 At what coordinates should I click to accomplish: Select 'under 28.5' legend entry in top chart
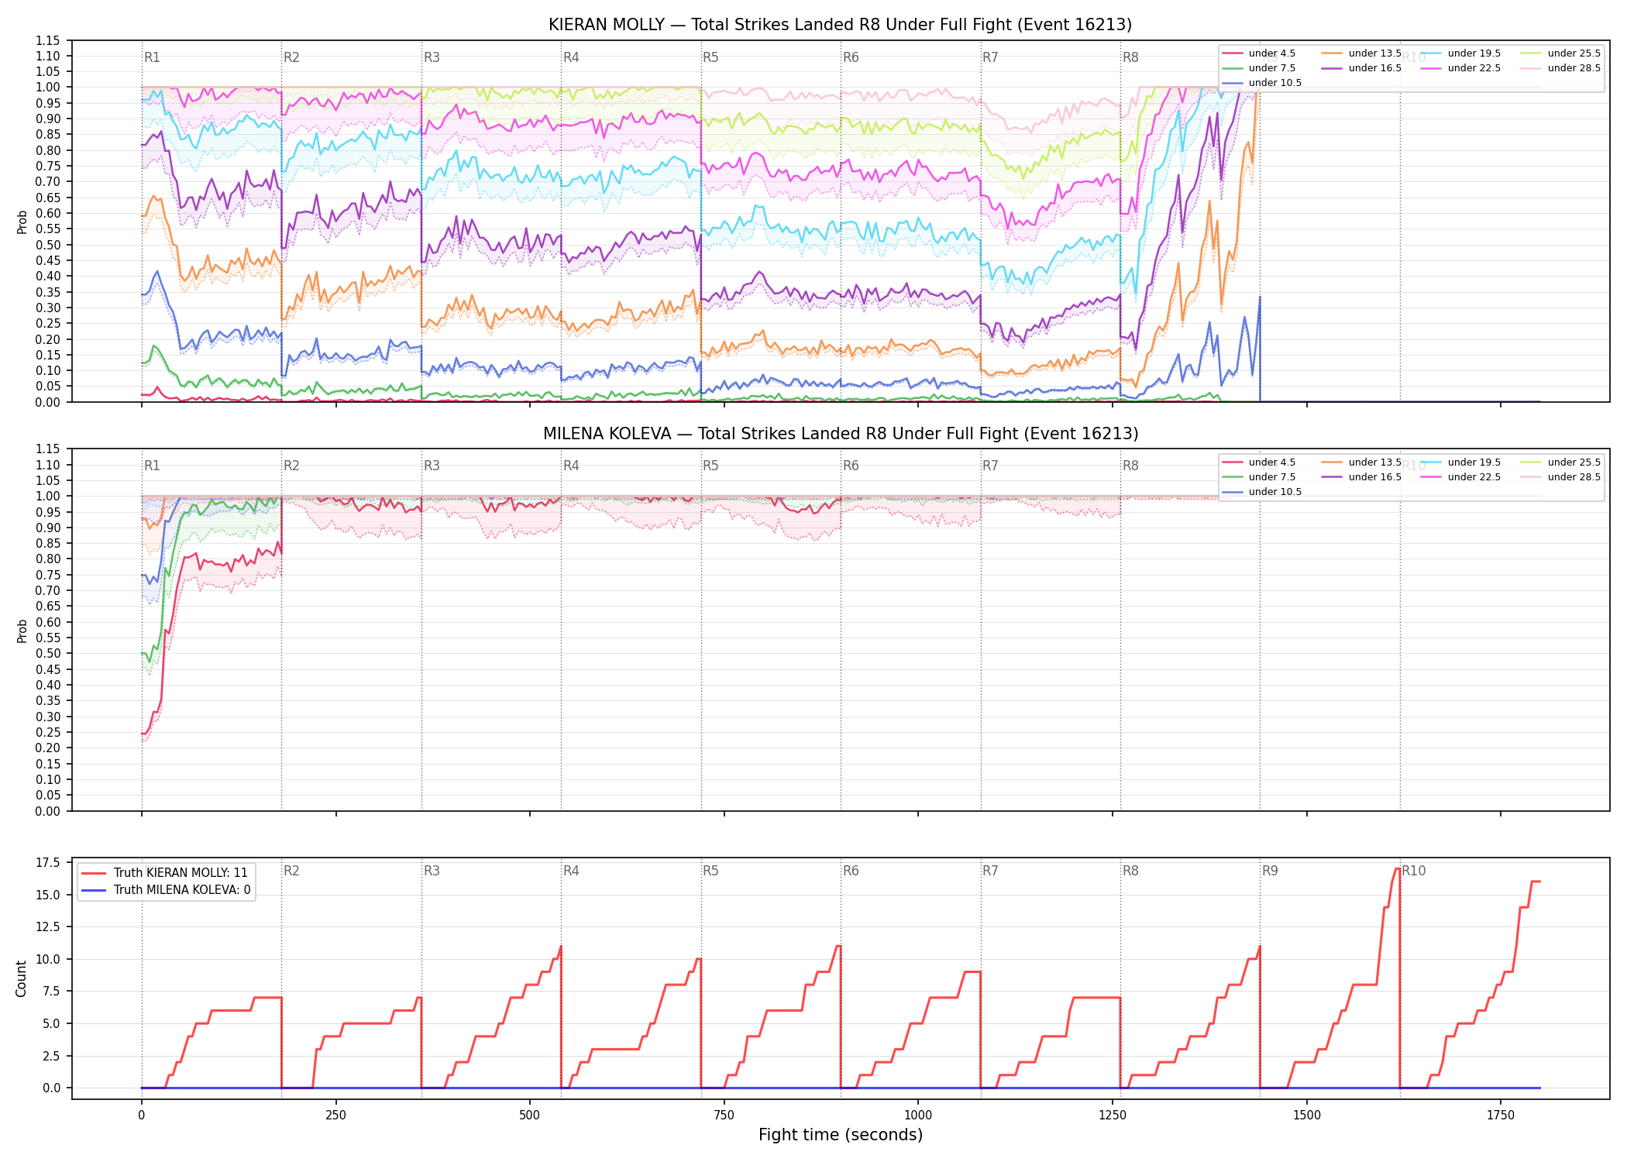pos(1560,68)
